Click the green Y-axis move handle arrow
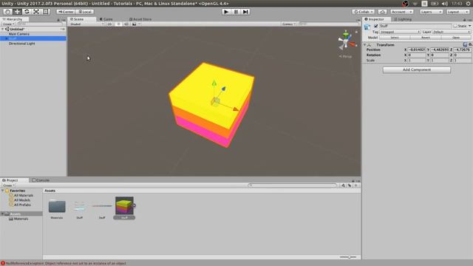The image size is (473, 266). click(214, 83)
